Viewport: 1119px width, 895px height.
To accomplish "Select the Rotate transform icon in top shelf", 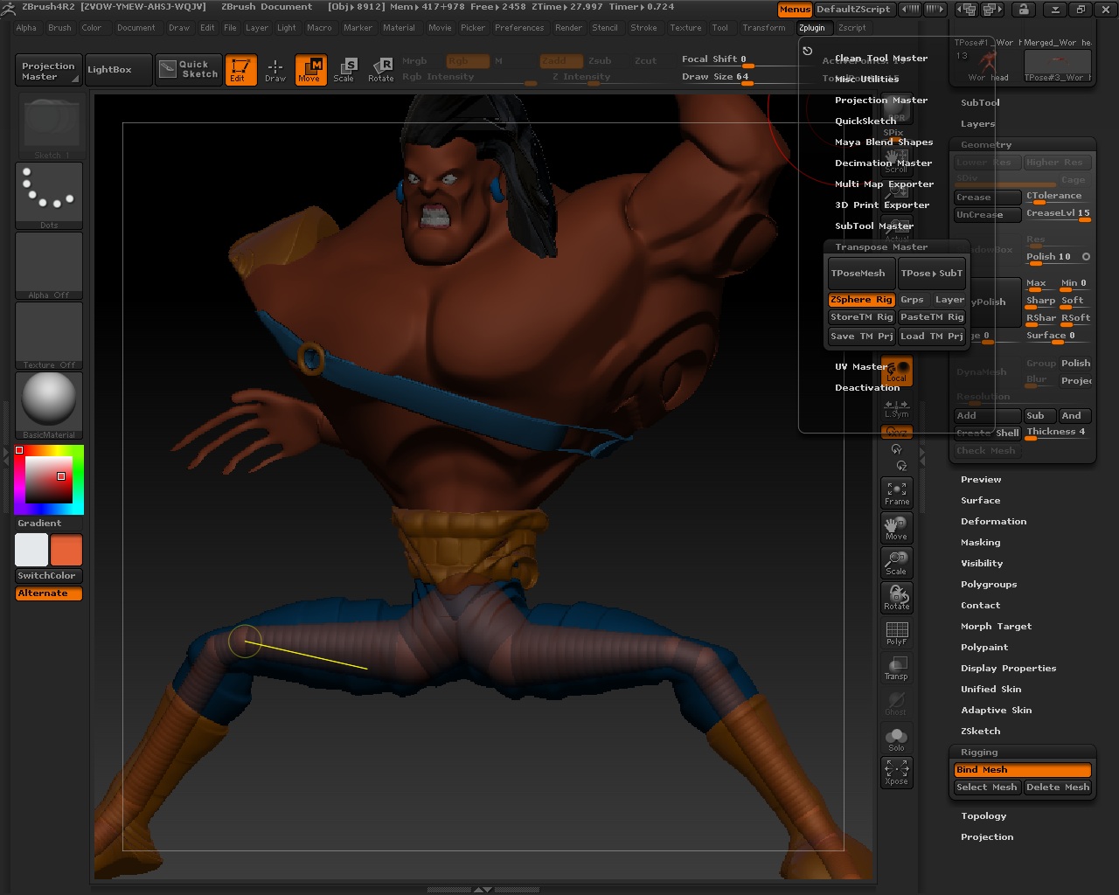I will pyautogui.click(x=380, y=69).
